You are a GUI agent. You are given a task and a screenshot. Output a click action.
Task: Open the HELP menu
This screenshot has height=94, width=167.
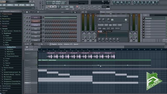[32, 5]
